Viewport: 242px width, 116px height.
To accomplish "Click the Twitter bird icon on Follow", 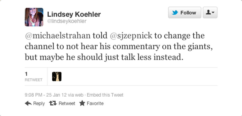I will click(175, 12).
